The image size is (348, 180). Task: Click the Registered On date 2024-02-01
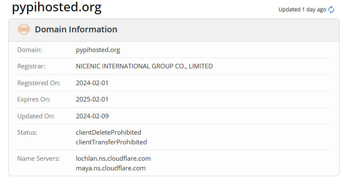pyautogui.click(x=92, y=83)
